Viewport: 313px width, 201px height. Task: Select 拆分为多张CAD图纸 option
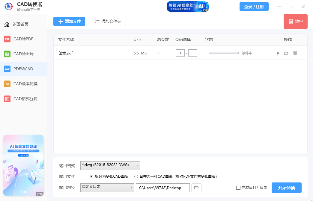coord(92,176)
